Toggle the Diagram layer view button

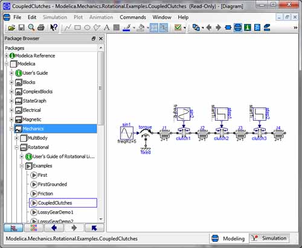click(x=238, y=27)
